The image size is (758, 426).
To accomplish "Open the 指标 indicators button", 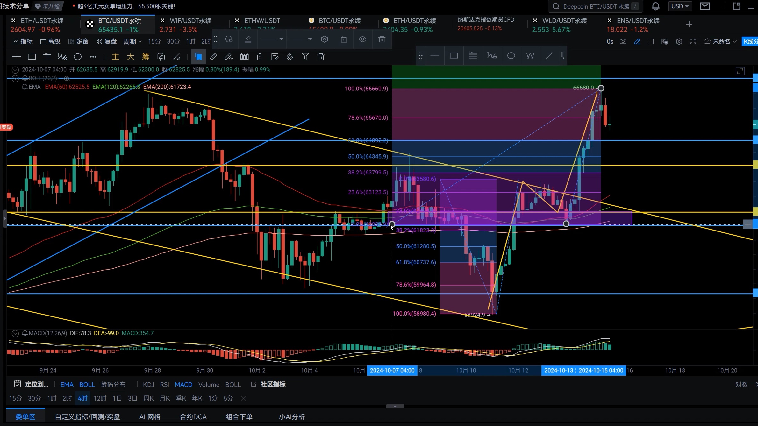I will point(22,41).
